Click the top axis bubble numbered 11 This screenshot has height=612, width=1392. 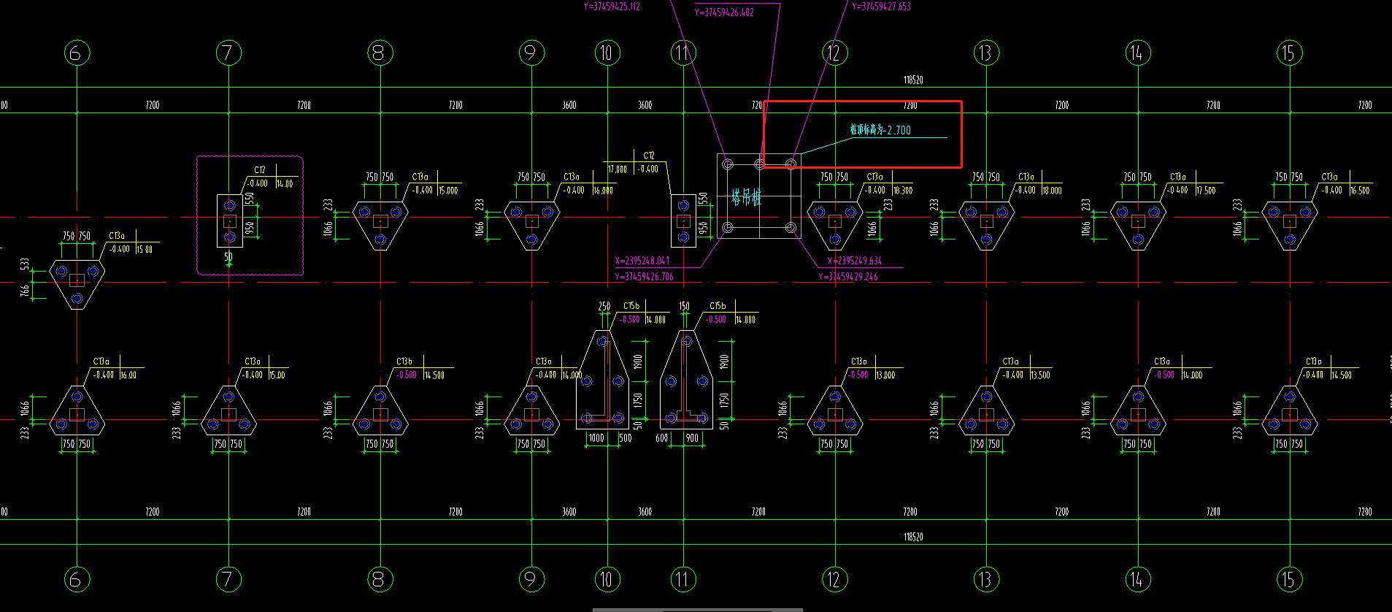click(682, 53)
